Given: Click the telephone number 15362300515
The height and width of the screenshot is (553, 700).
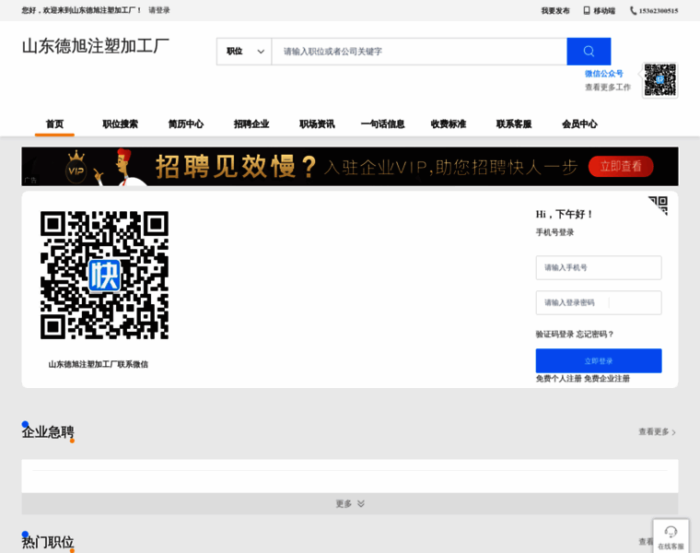Looking at the screenshot, I should [658, 11].
